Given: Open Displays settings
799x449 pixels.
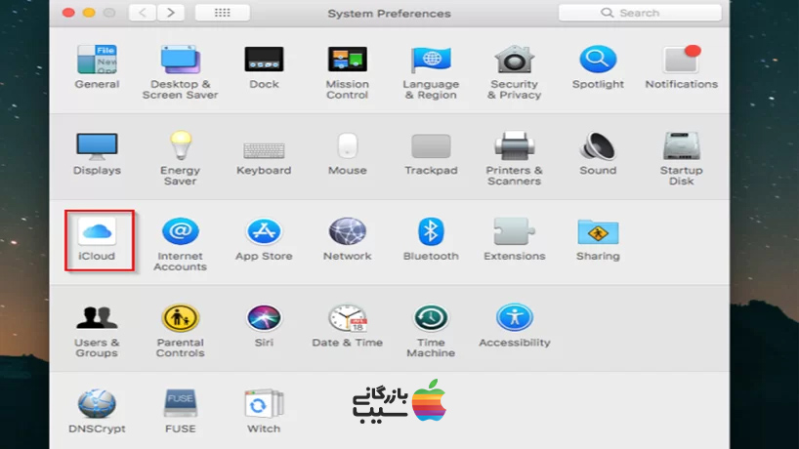Looking at the screenshot, I should tap(97, 153).
